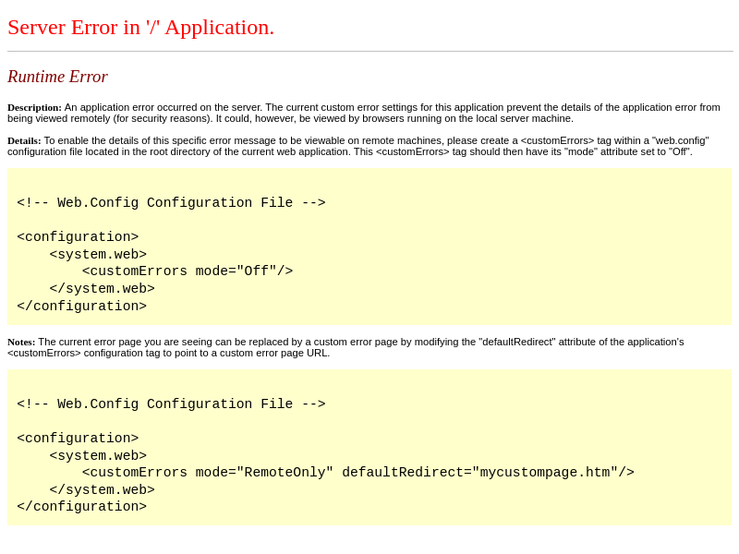The height and width of the screenshot is (554, 739).
Task: Click opening <configuration> tag in second code block
Action: click(x=78, y=439)
